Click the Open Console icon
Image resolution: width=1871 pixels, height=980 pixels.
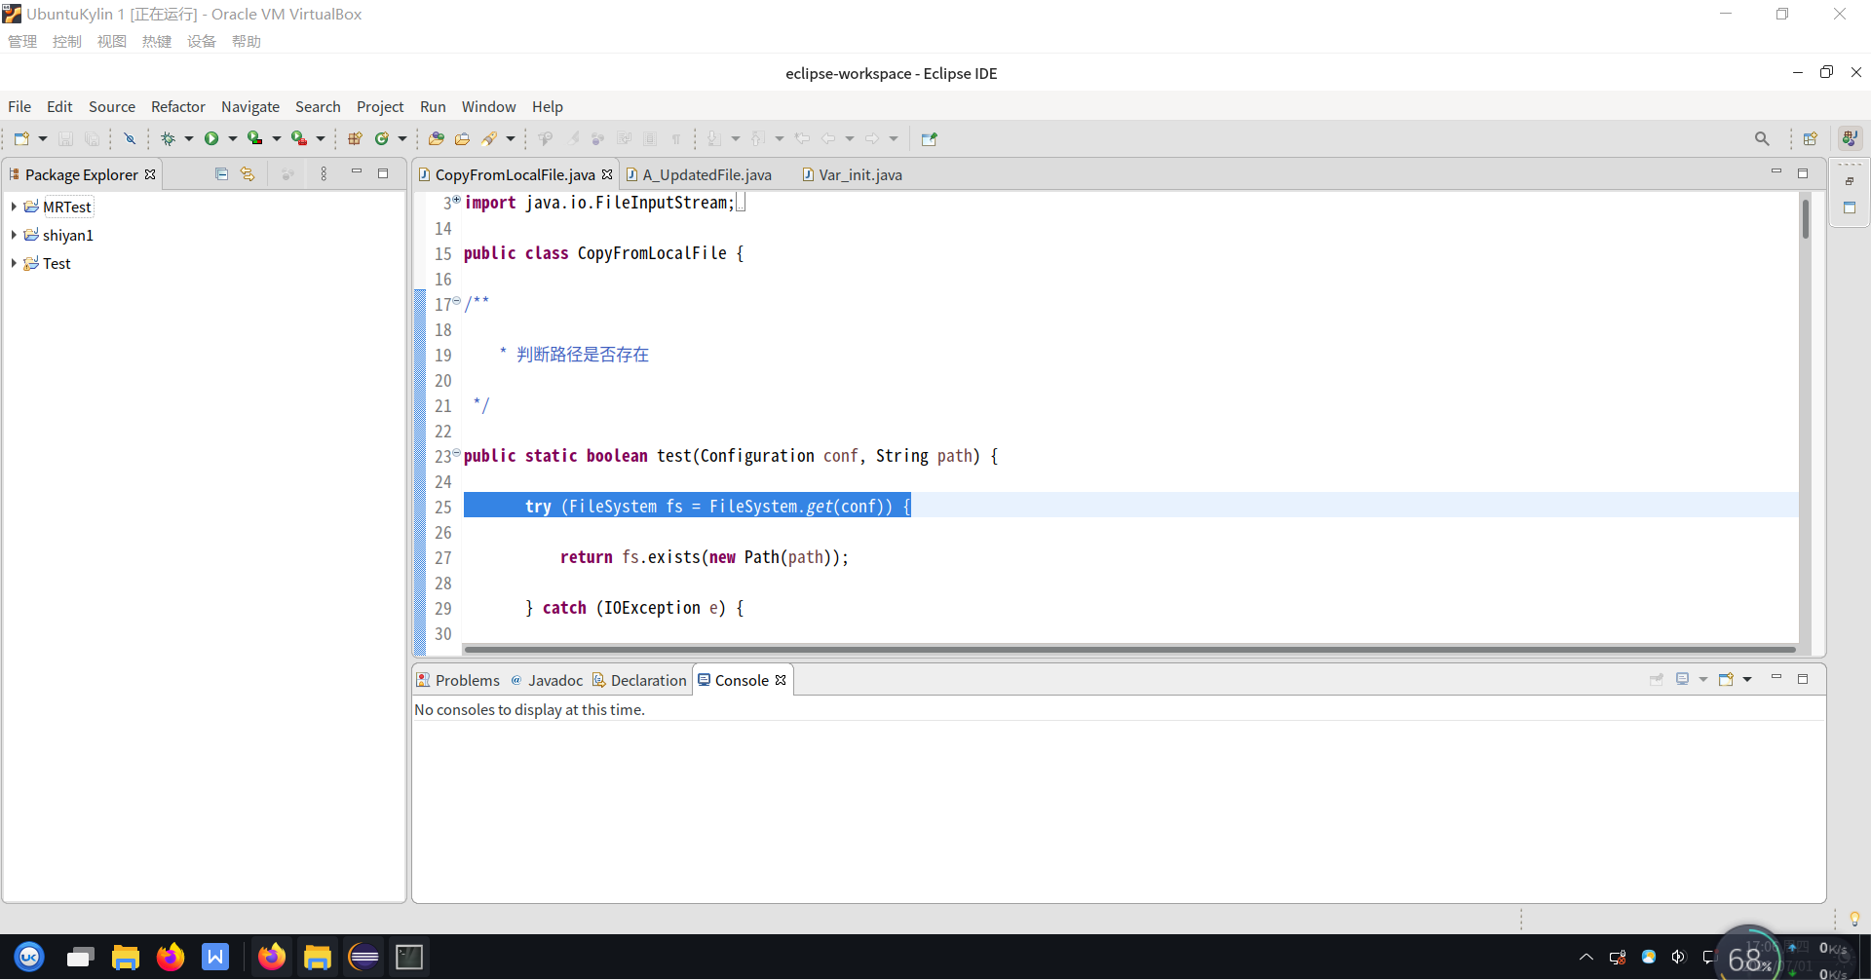(x=1726, y=679)
